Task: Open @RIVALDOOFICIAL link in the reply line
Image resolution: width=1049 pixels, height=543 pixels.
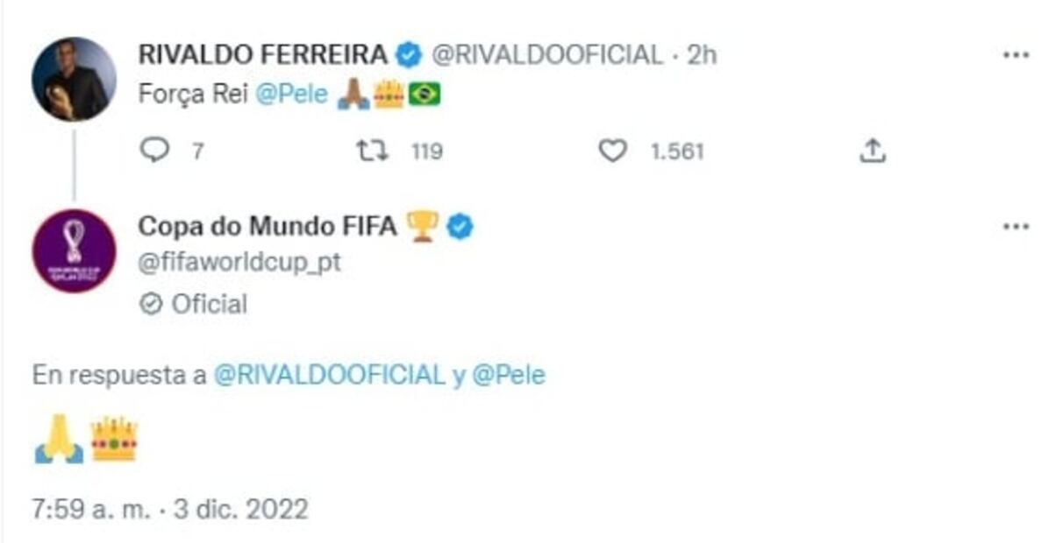Action: pos(330,376)
